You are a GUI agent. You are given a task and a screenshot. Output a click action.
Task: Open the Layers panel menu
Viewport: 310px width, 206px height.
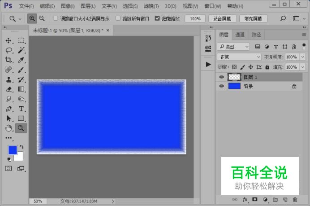click(x=304, y=35)
